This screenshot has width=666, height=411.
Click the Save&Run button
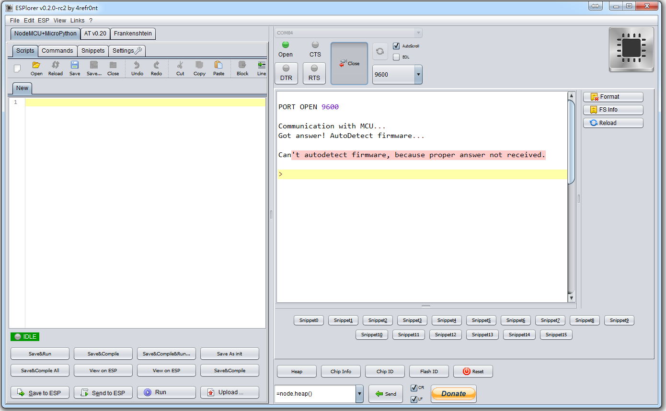pos(40,354)
